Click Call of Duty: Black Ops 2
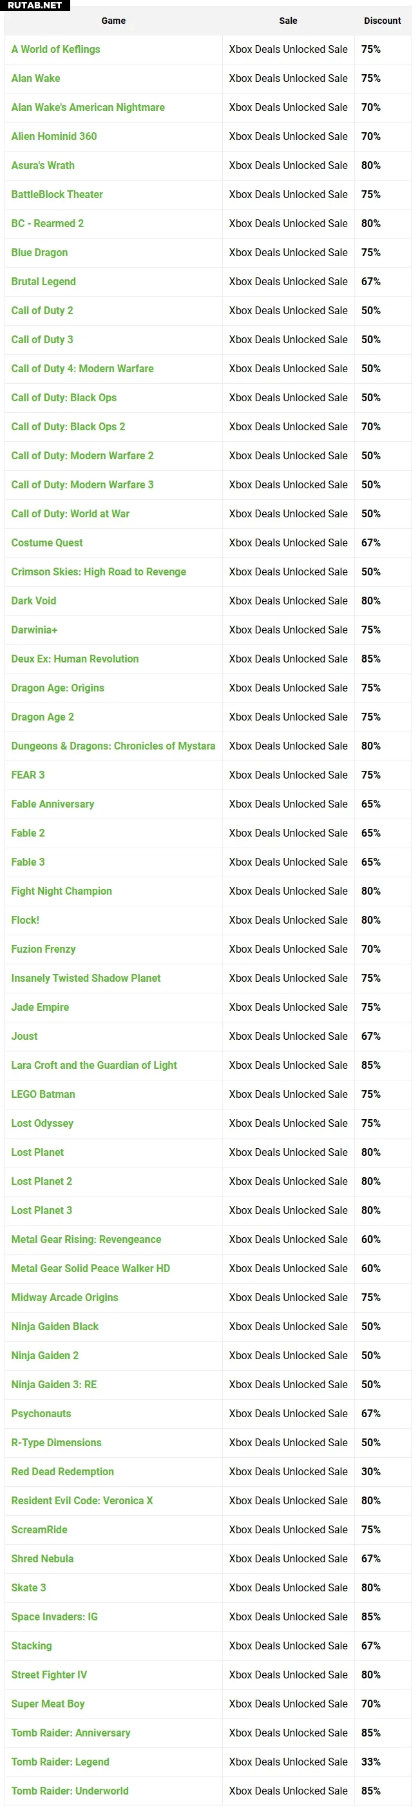The height and width of the screenshot is (1810, 420). pos(68,426)
